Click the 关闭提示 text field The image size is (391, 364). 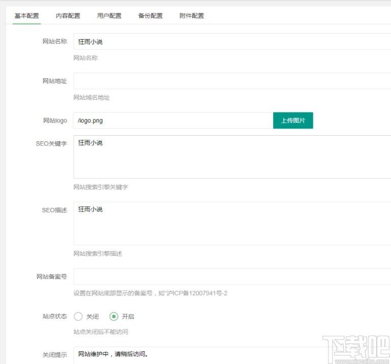(232, 355)
